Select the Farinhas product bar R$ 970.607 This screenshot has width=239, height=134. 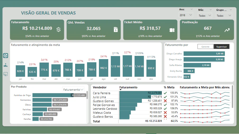point(40,109)
